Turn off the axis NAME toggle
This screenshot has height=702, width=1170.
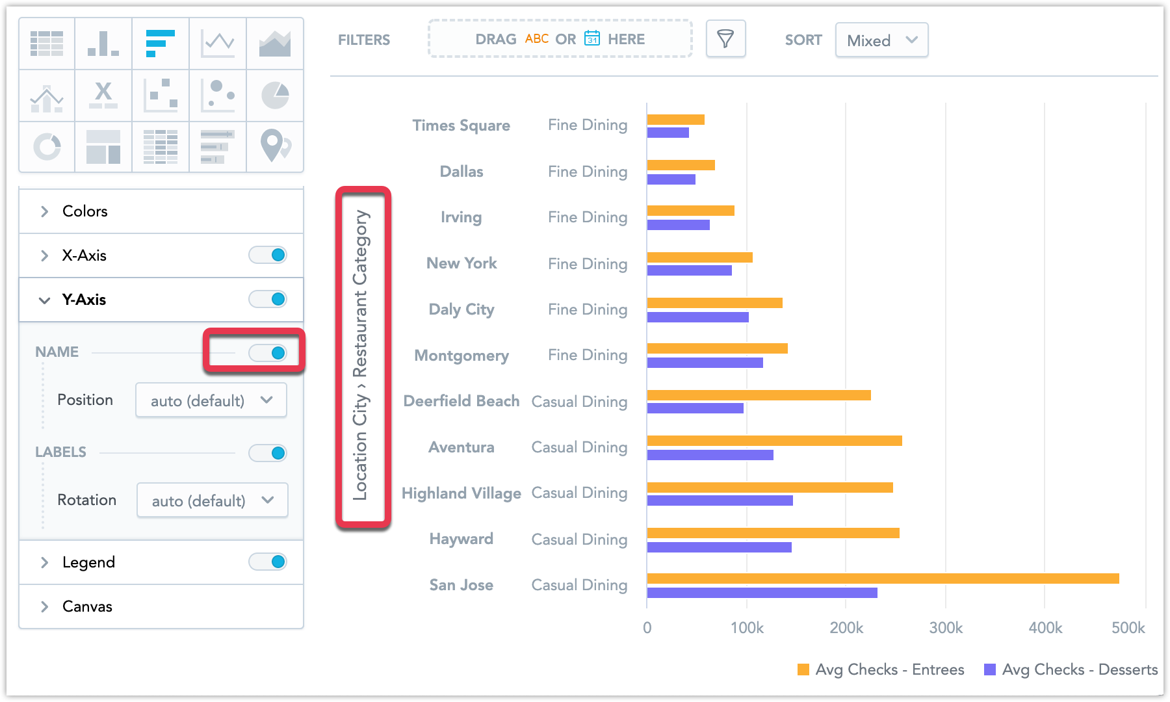[268, 352]
